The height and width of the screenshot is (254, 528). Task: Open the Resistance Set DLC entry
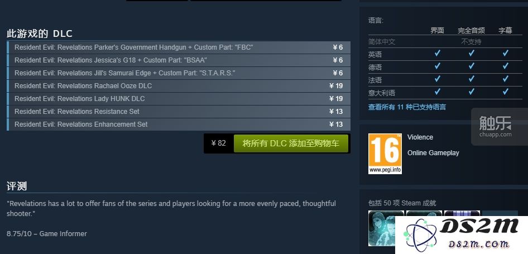(179, 112)
